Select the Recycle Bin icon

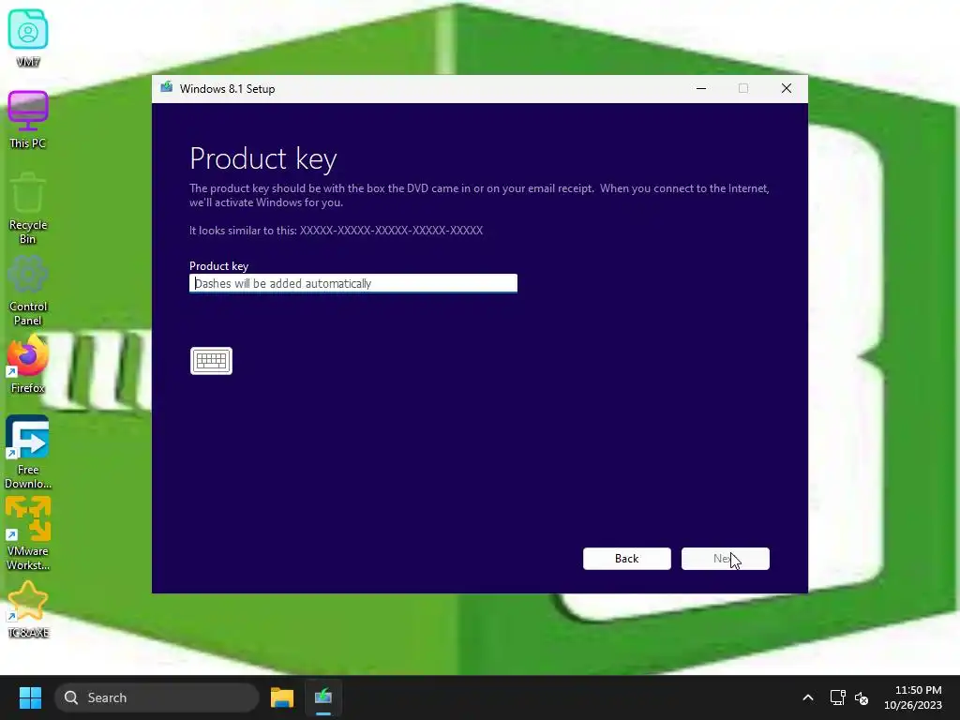tap(27, 208)
